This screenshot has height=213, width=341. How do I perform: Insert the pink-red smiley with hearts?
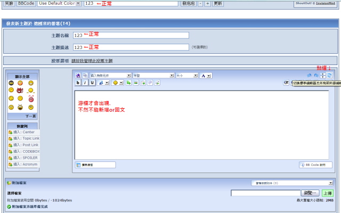pos(31,99)
